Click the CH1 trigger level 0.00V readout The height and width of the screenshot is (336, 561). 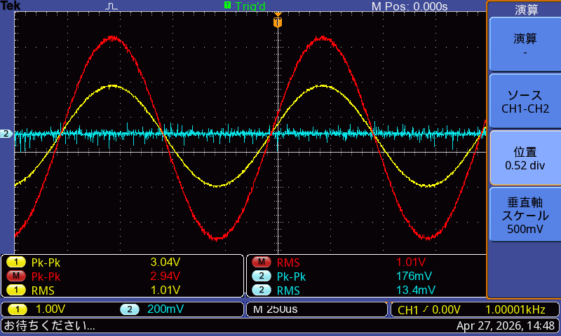pyautogui.click(x=446, y=309)
